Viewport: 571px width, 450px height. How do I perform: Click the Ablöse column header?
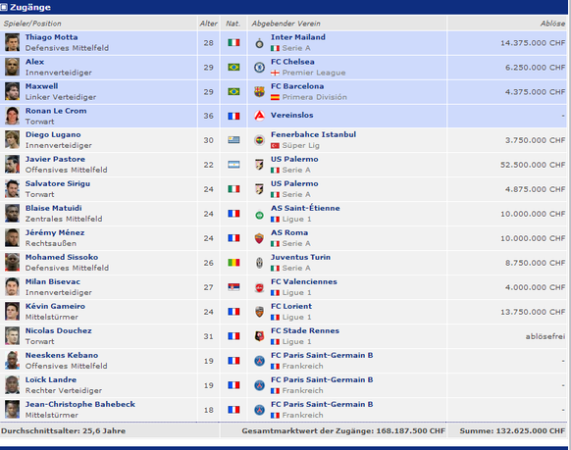coord(552,24)
